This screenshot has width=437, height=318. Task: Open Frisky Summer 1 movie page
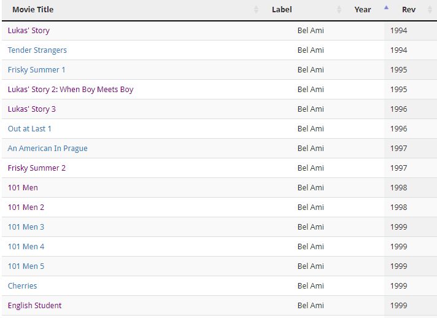(x=36, y=69)
